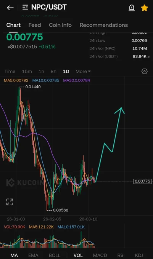Tap the volume MA10:157.01K label
The width and height of the screenshot is (153, 259).
pos(71,227)
